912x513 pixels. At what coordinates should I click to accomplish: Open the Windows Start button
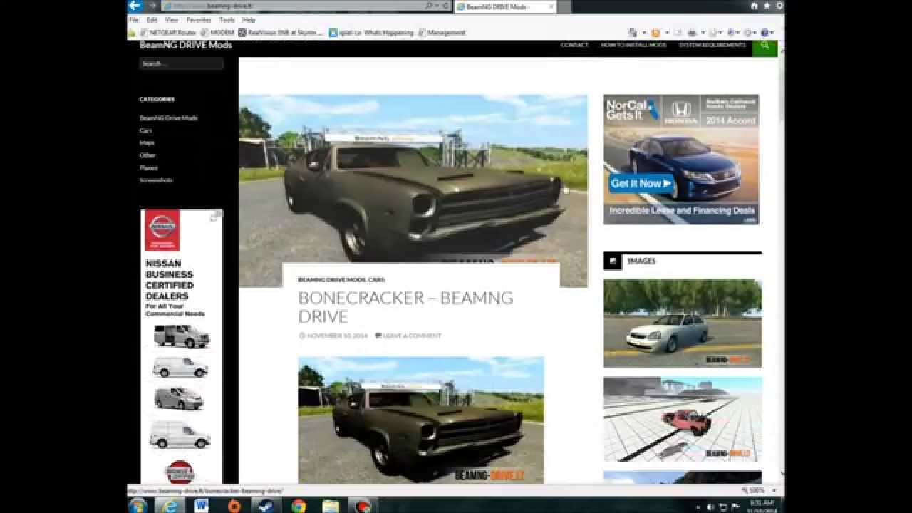pyautogui.click(x=138, y=505)
